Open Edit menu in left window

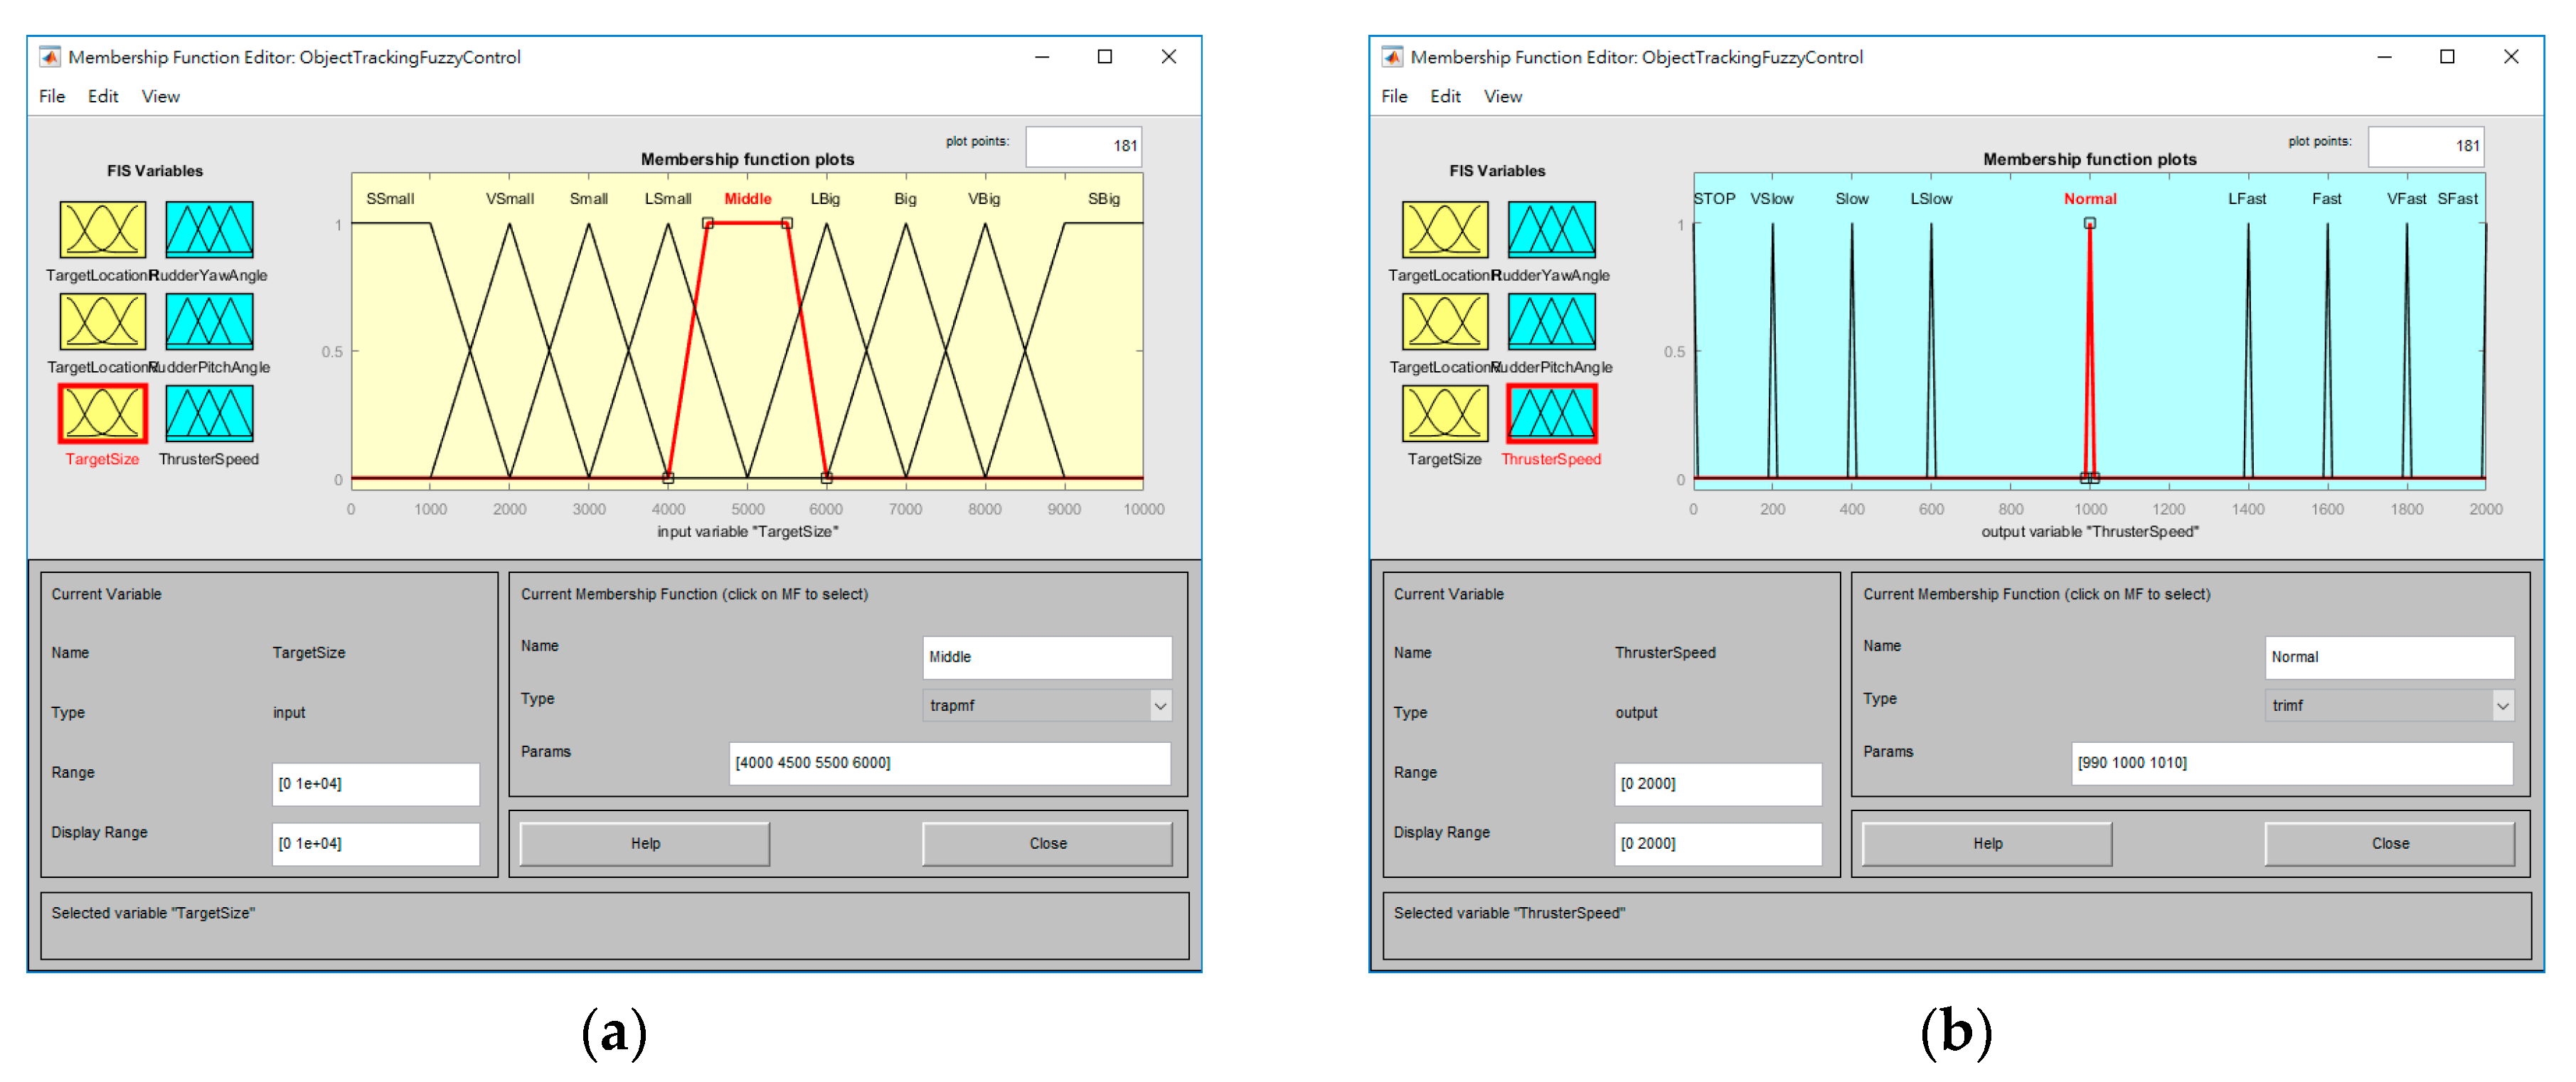tap(103, 97)
